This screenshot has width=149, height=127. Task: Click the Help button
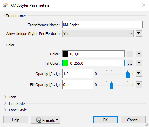point(16,120)
